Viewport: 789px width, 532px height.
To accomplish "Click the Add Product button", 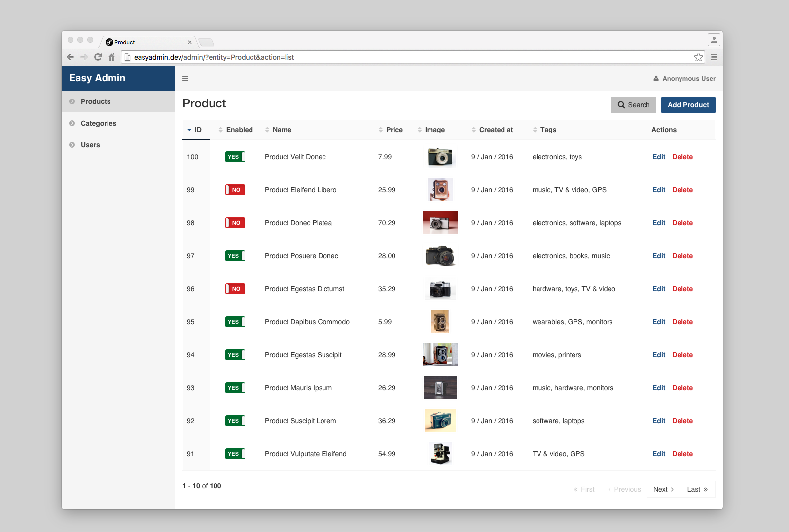I will pyautogui.click(x=688, y=105).
